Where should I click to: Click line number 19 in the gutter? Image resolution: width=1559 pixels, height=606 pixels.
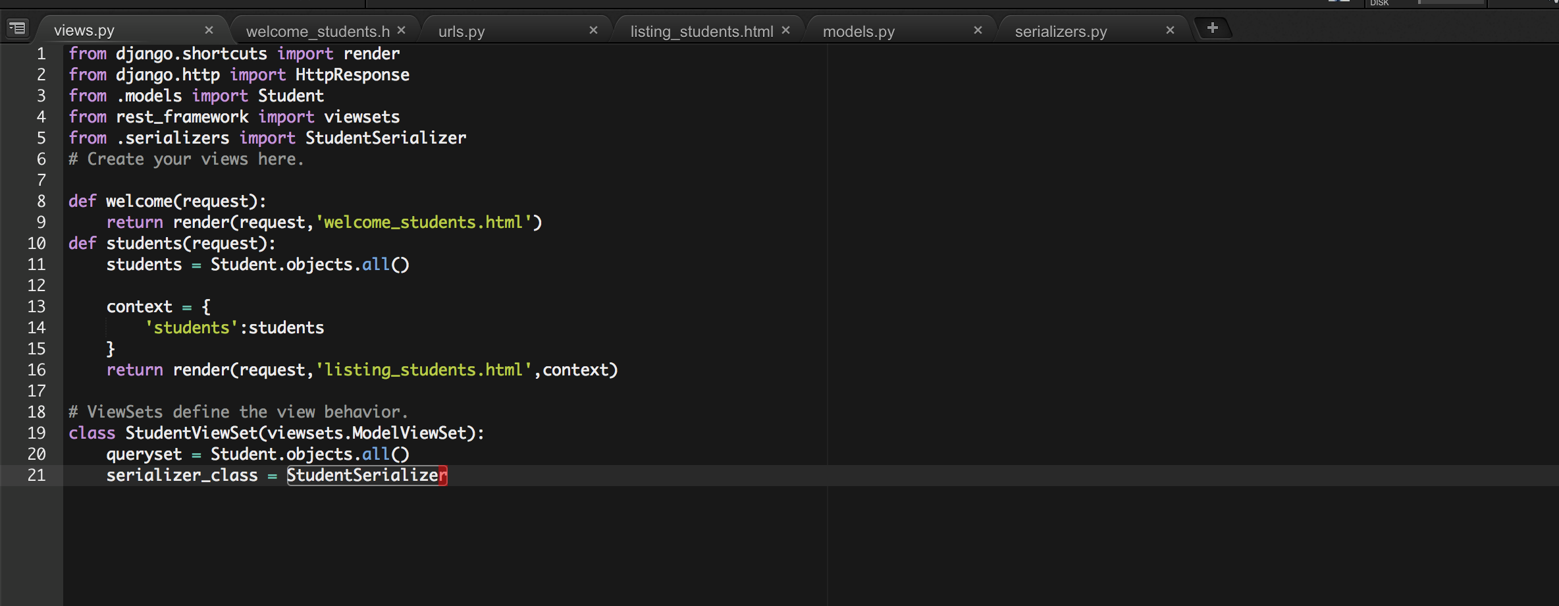click(36, 433)
